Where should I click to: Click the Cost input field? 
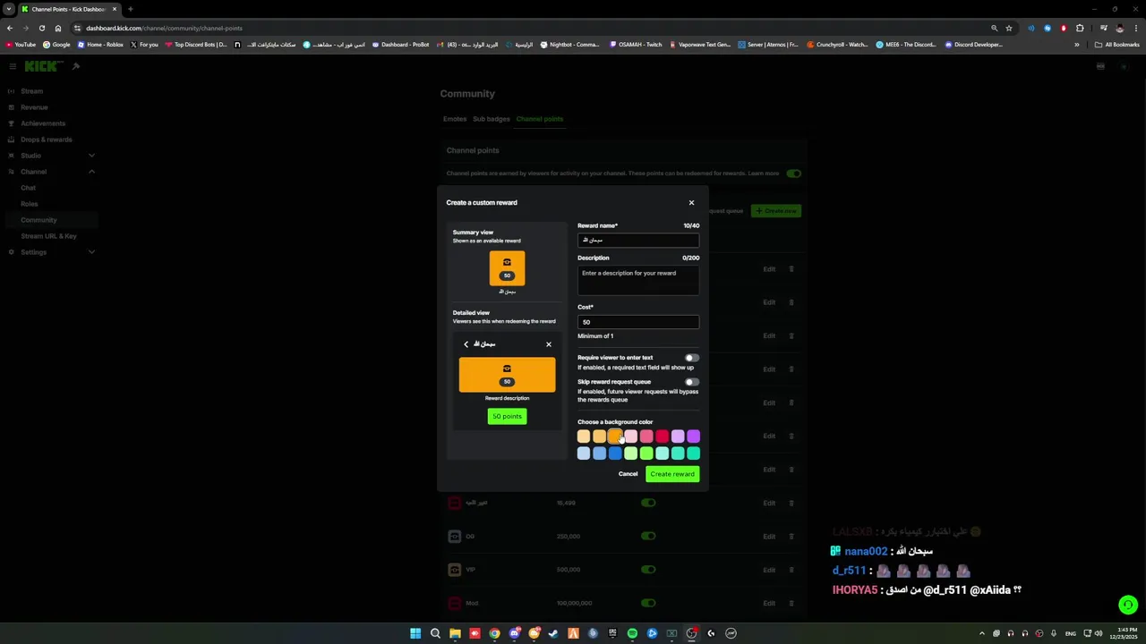pos(637,322)
